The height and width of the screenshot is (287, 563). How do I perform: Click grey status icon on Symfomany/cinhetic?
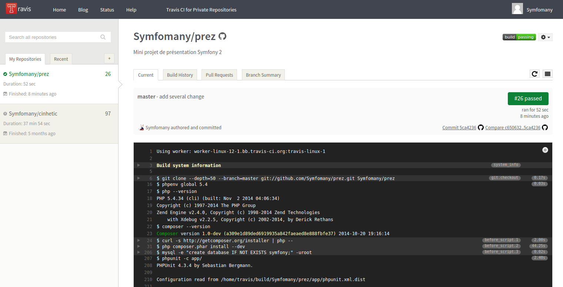[x=5, y=114]
